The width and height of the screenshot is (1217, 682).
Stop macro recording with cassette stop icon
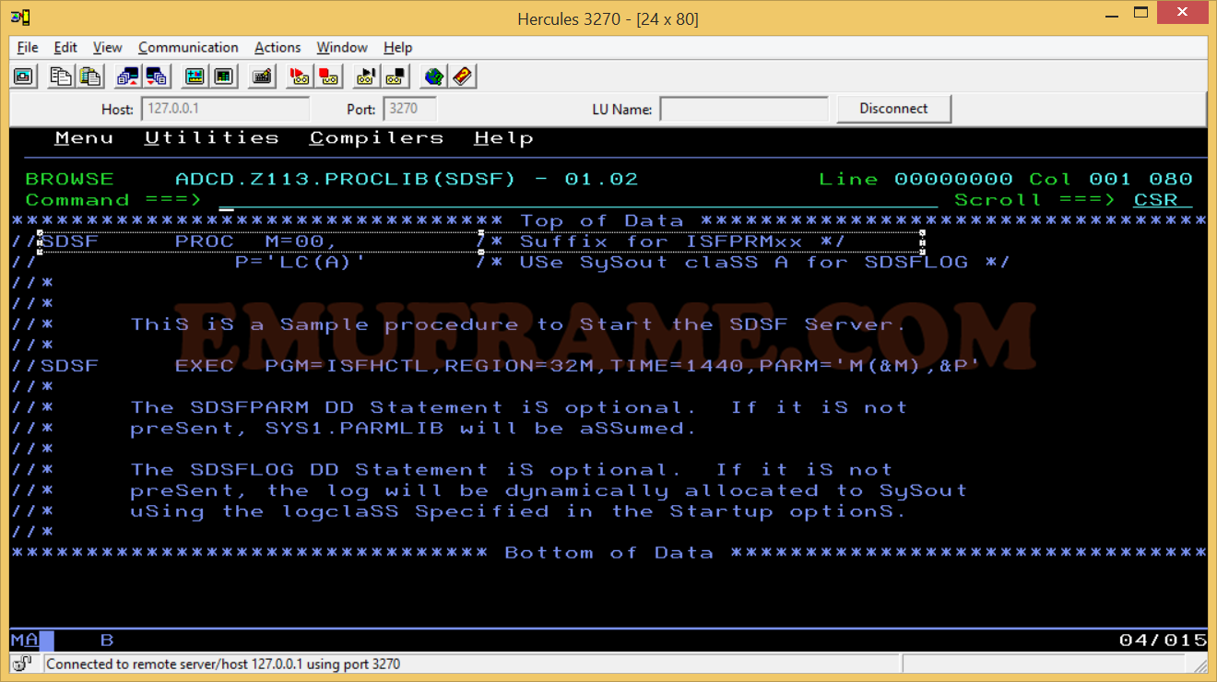pos(328,76)
